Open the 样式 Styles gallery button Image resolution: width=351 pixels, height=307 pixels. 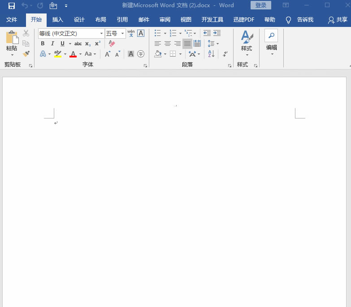247,43
